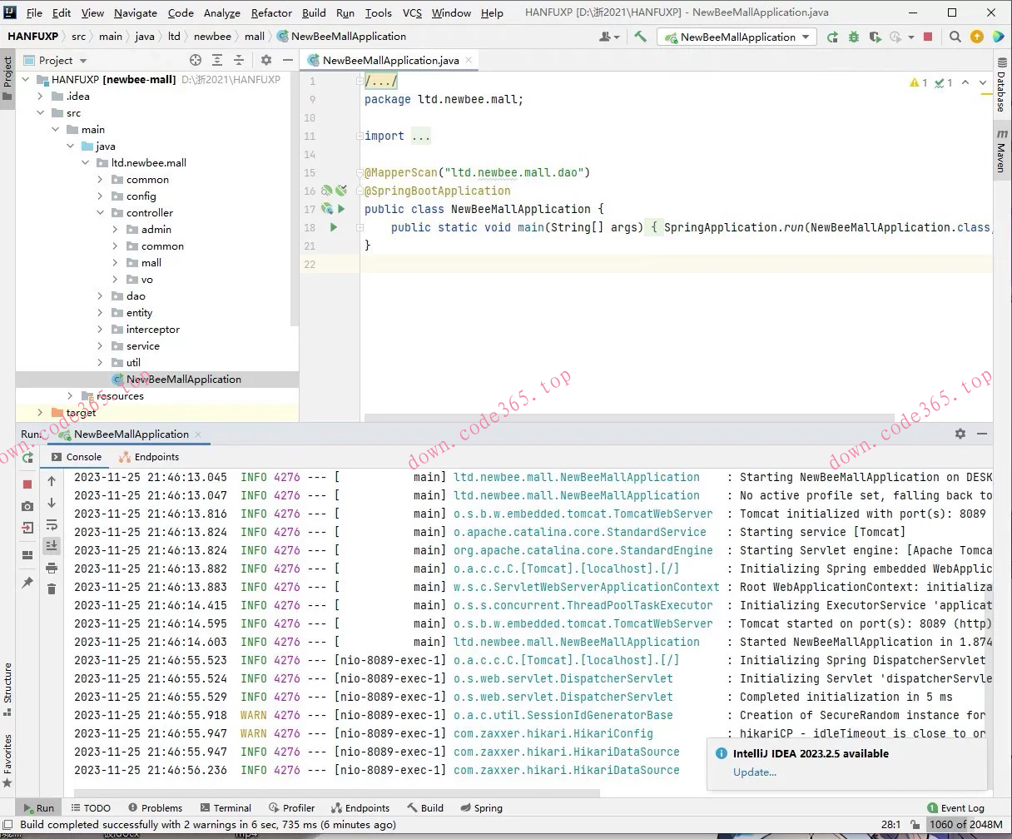Click the Build Project hammer icon
The image size is (1012, 839).
click(x=640, y=37)
